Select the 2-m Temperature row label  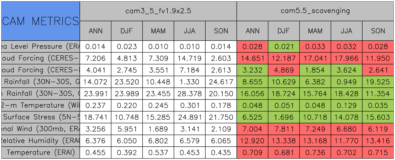pyautogui.click(x=40, y=105)
